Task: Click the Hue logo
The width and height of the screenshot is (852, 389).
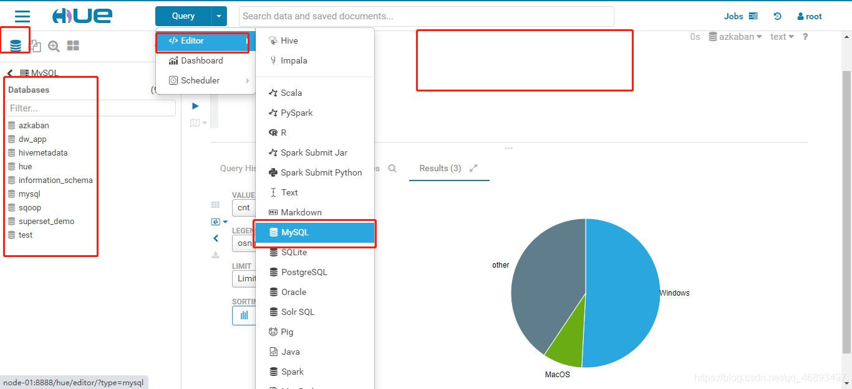Action: (x=82, y=16)
